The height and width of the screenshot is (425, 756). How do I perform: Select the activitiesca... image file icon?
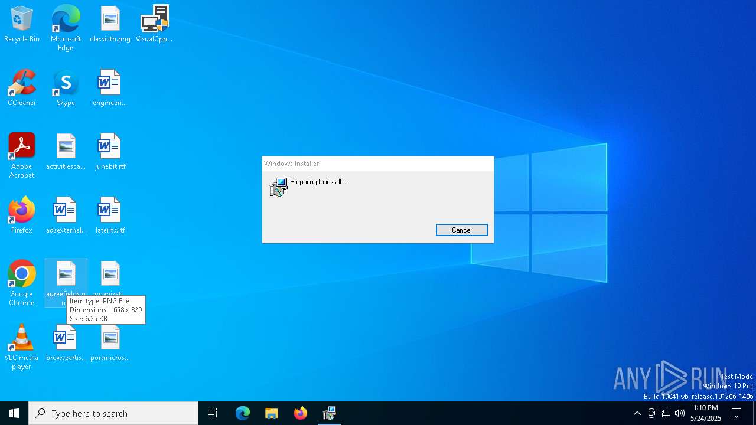pyautogui.click(x=66, y=152)
